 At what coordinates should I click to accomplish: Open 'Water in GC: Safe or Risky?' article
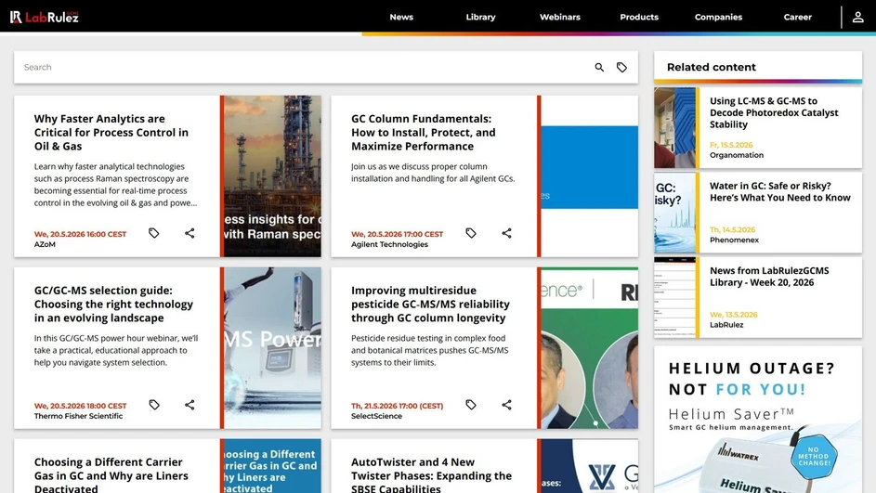(780, 191)
